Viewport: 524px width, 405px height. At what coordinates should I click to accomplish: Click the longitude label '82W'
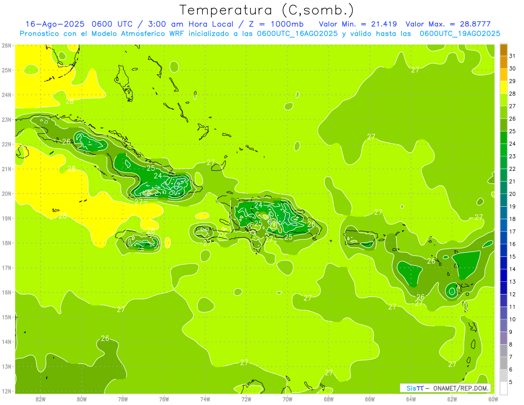pos(40,399)
